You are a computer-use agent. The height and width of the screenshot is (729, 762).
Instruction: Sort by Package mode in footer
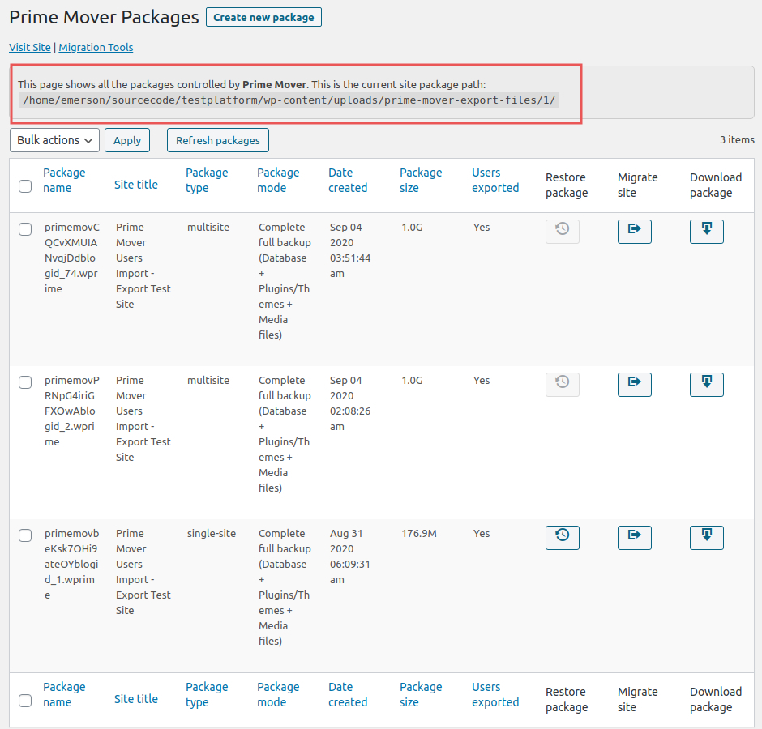pos(278,694)
